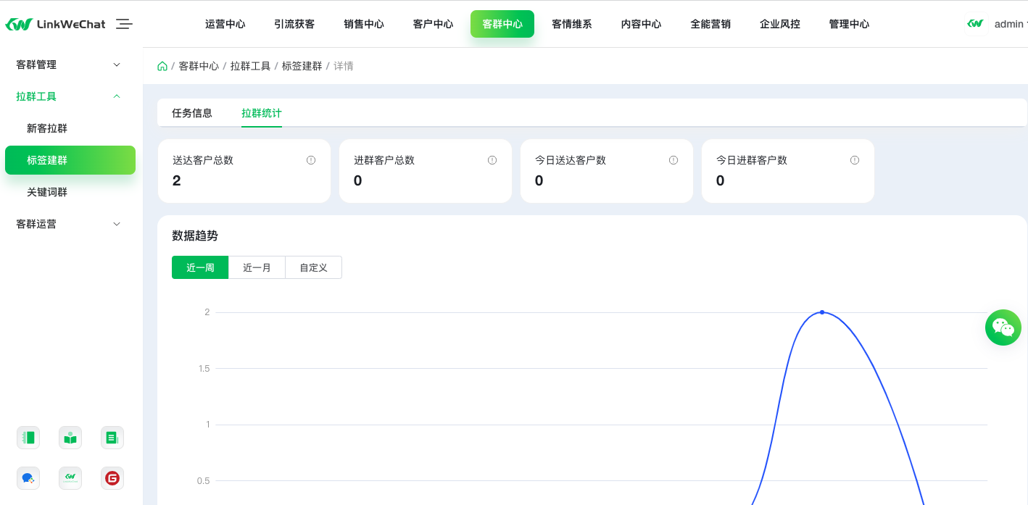Open 引流获客 in top navigation
Image resolution: width=1028 pixels, height=505 pixels.
(x=294, y=24)
